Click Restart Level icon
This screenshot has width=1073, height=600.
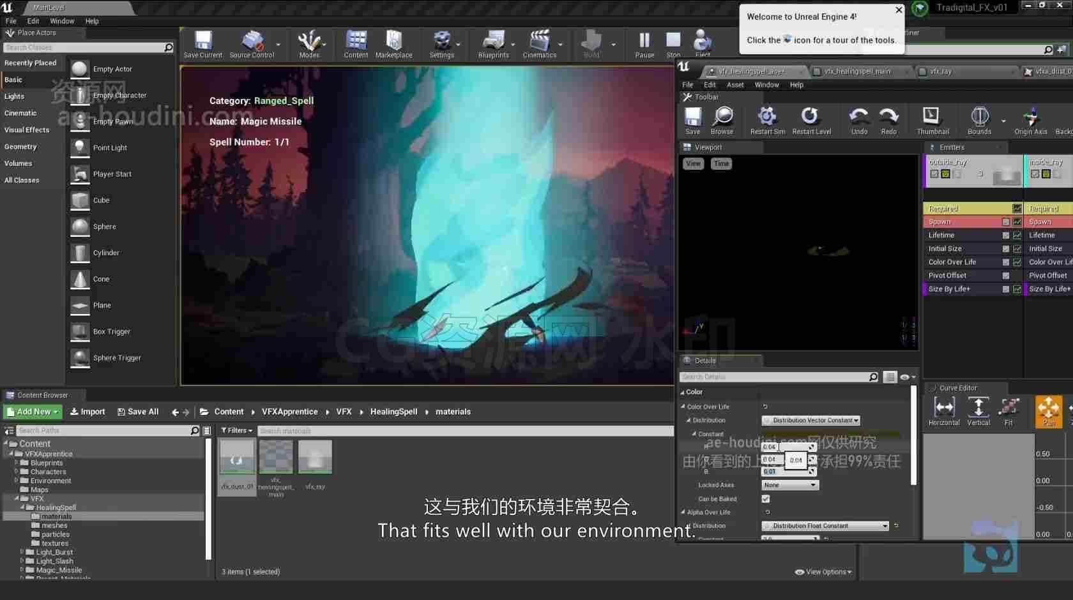pyautogui.click(x=811, y=121)
